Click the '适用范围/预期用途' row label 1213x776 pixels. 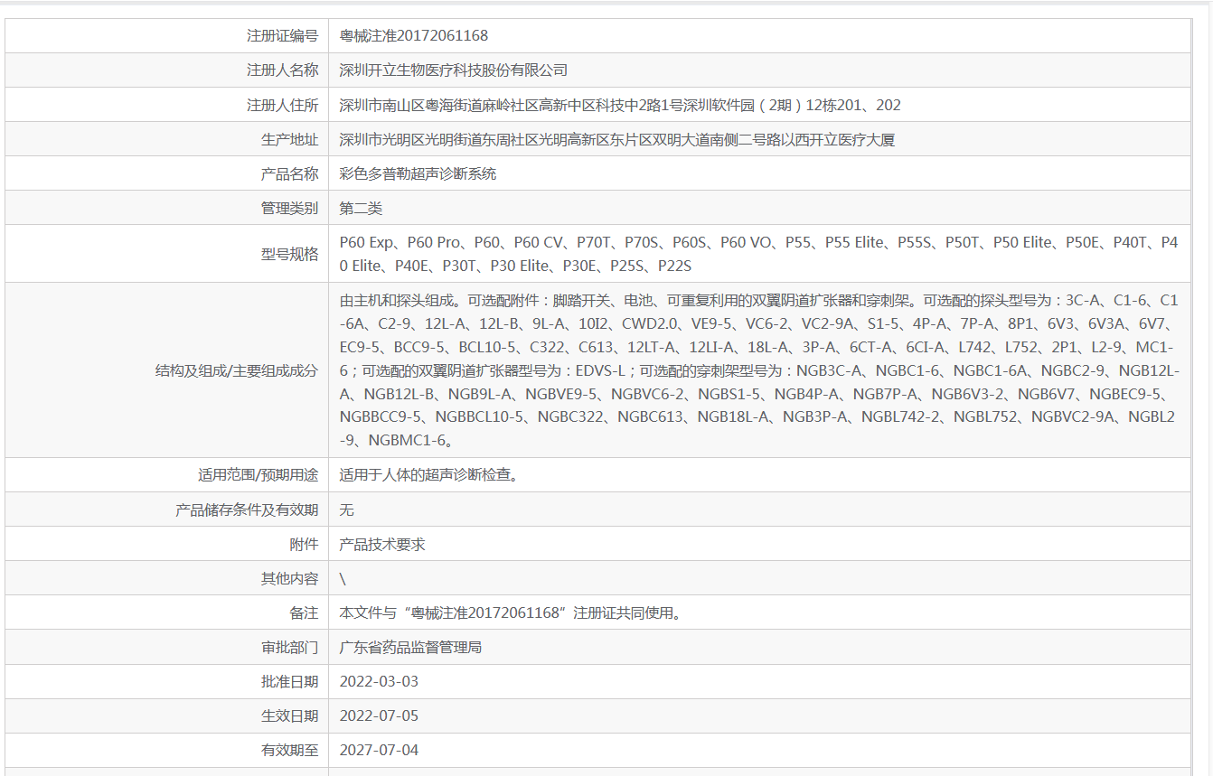pos(258,475)
